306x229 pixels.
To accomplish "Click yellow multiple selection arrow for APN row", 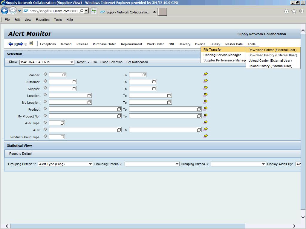I will 206,129.
